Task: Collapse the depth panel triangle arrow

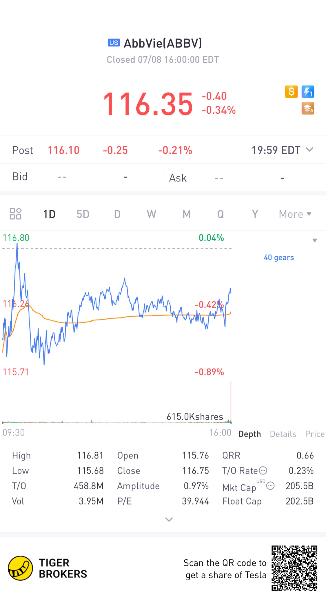Action: point(315,240)
